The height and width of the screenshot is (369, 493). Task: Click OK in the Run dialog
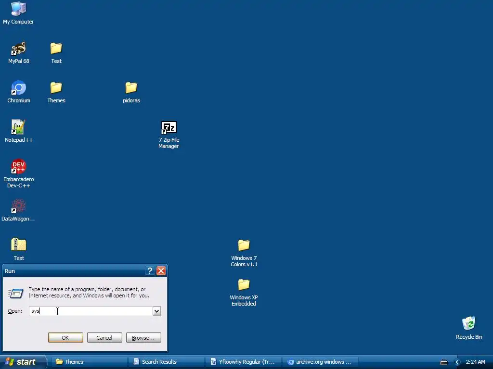click(65, 338)
